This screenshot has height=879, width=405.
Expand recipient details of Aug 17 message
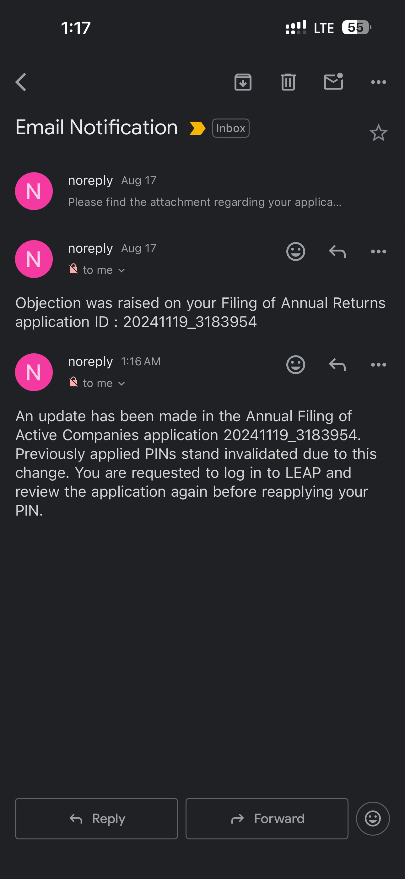(x=104, y=270)
